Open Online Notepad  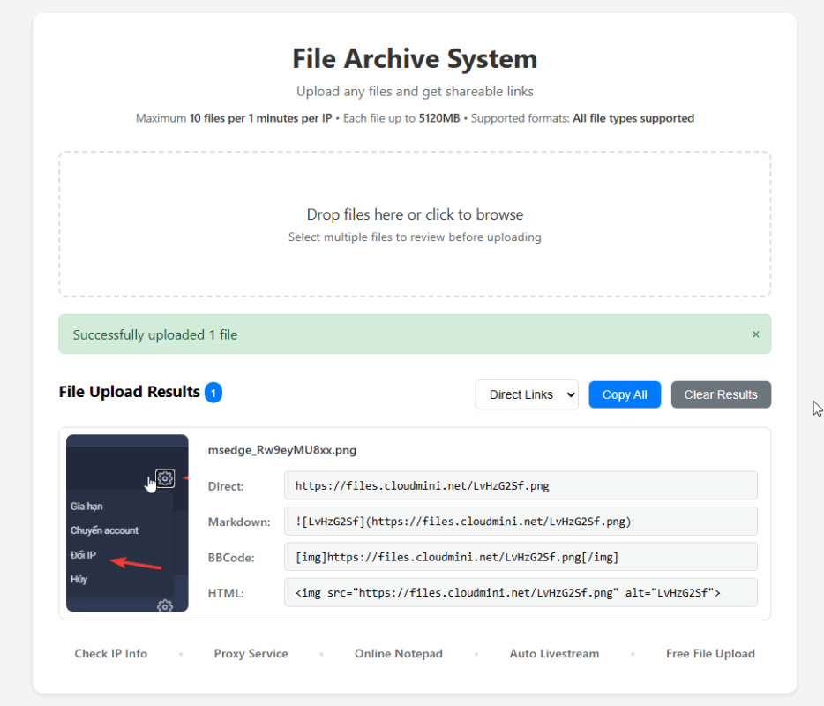pos(398,653)
